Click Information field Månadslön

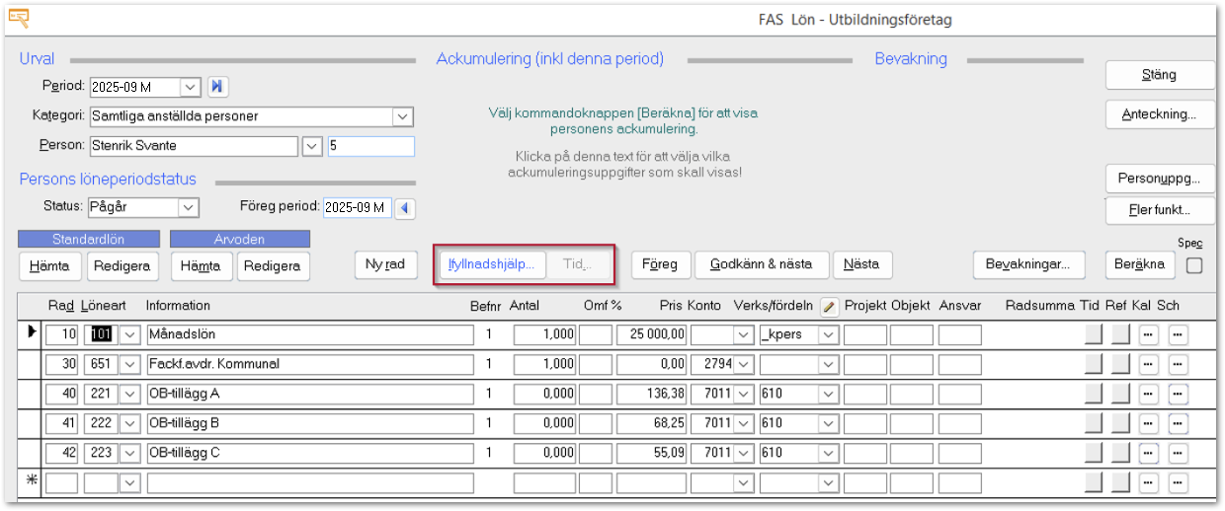309,335
